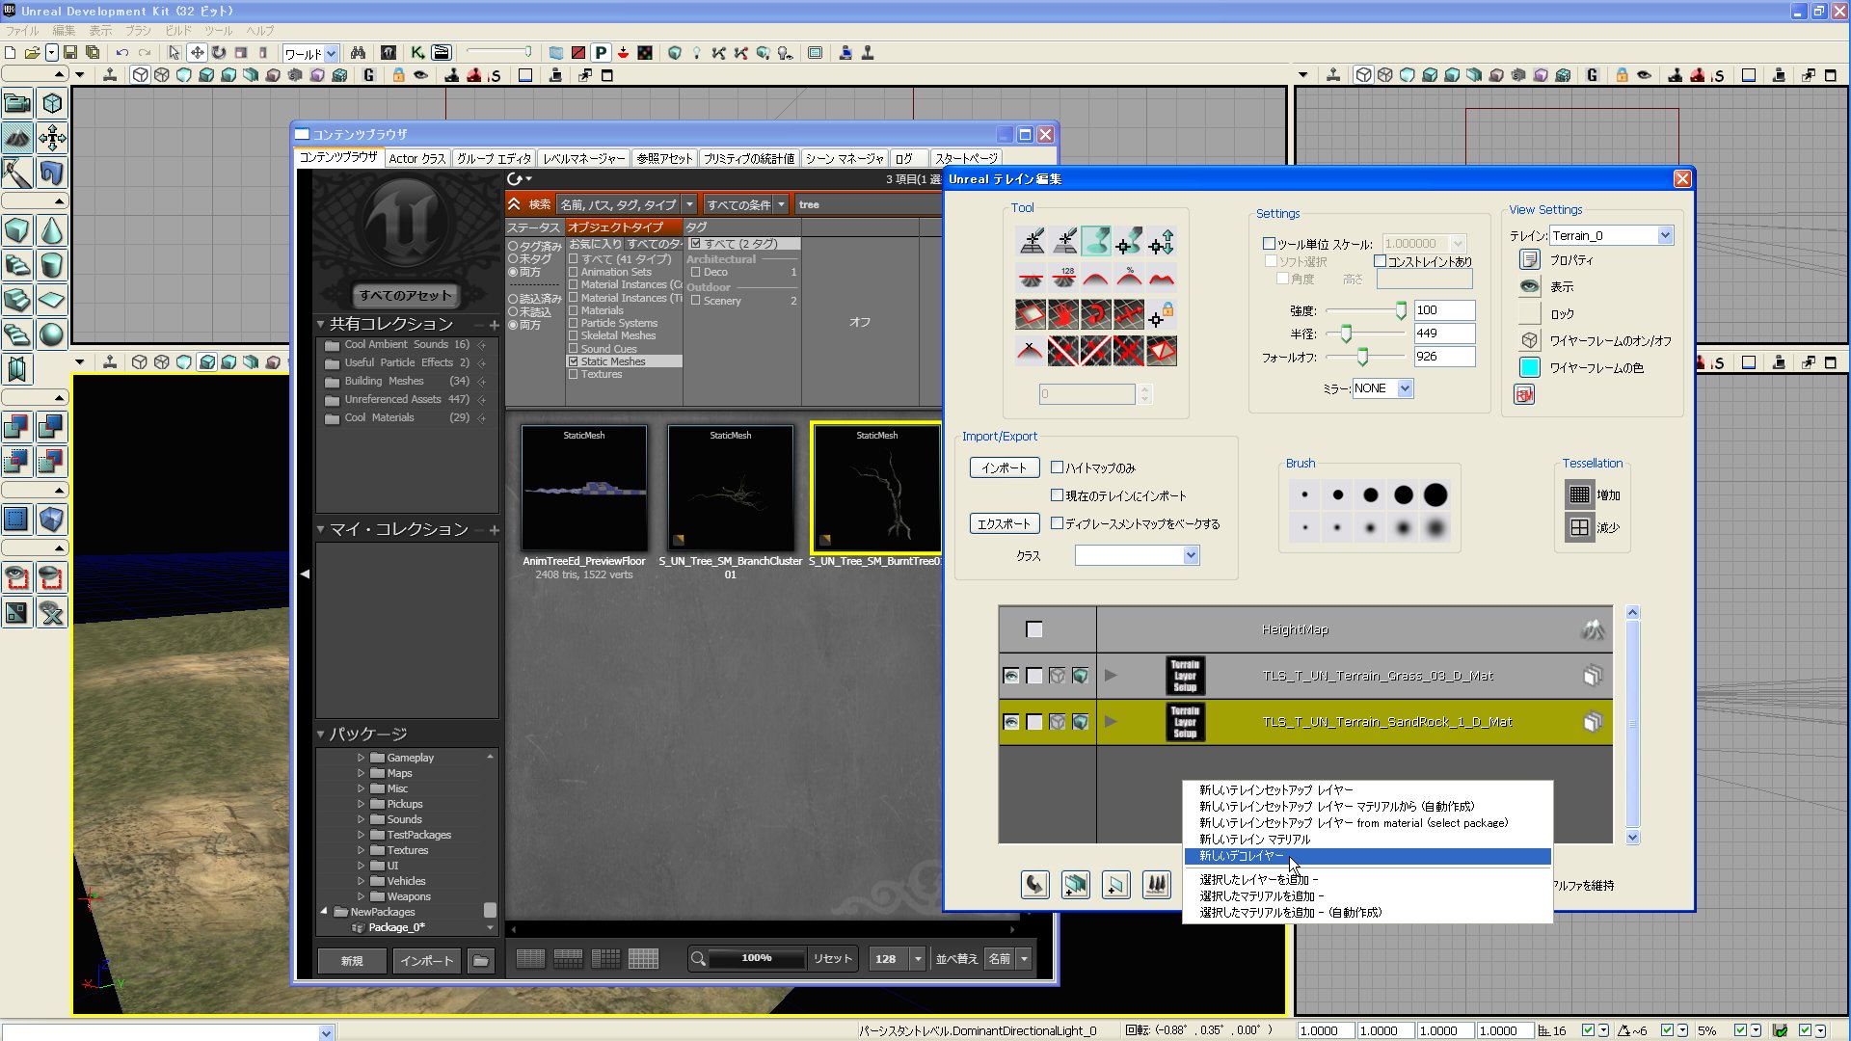This screenshot has width=1851, height=1041.
Task: Choose 新しいテレイン マテリアル from the context menu
Action: [x=1253, y=839]
